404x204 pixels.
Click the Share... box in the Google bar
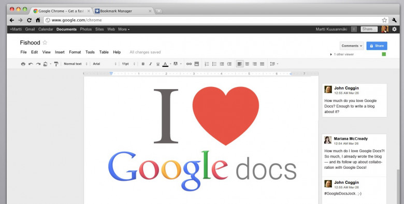coord(369,30)
